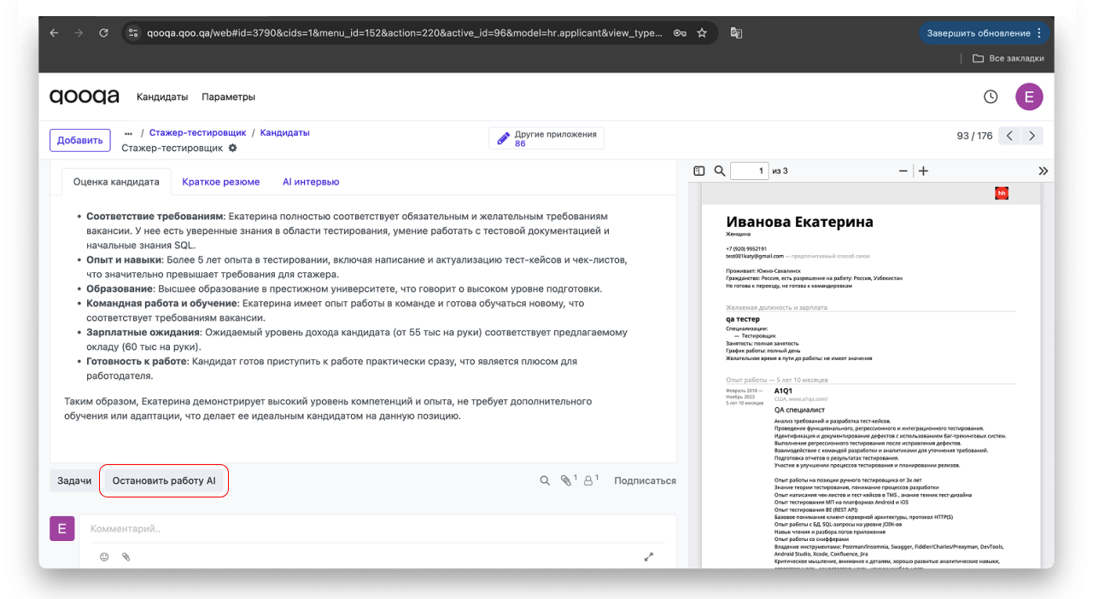Open the Все закладки bookmarks folder
The width and height of the screenshot is (1093, 599).
(x=1008, y=58)
